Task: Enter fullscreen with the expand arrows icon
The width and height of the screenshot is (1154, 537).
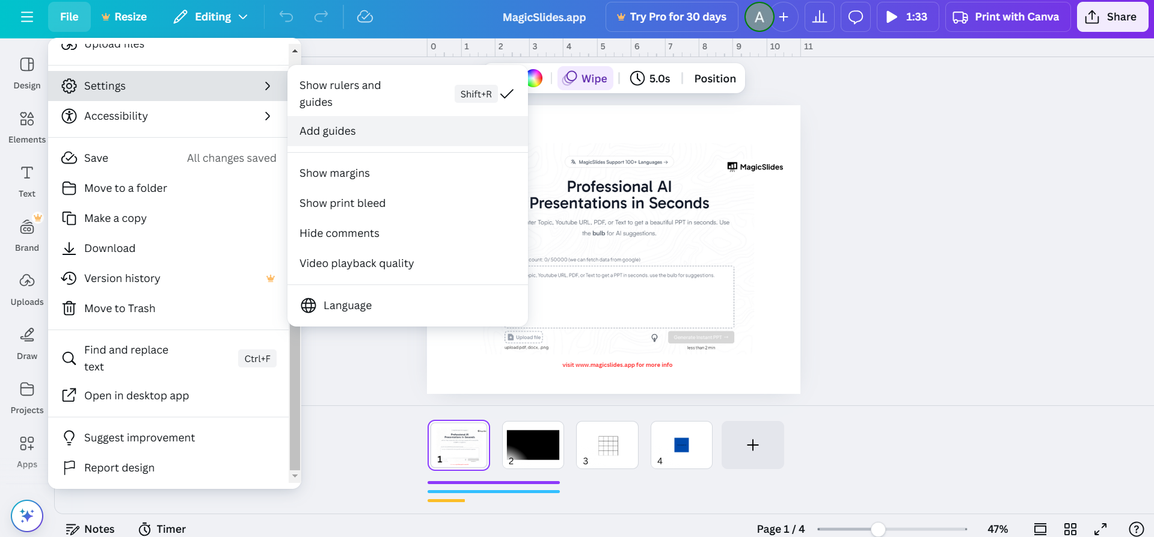Action: point(1100,529)
